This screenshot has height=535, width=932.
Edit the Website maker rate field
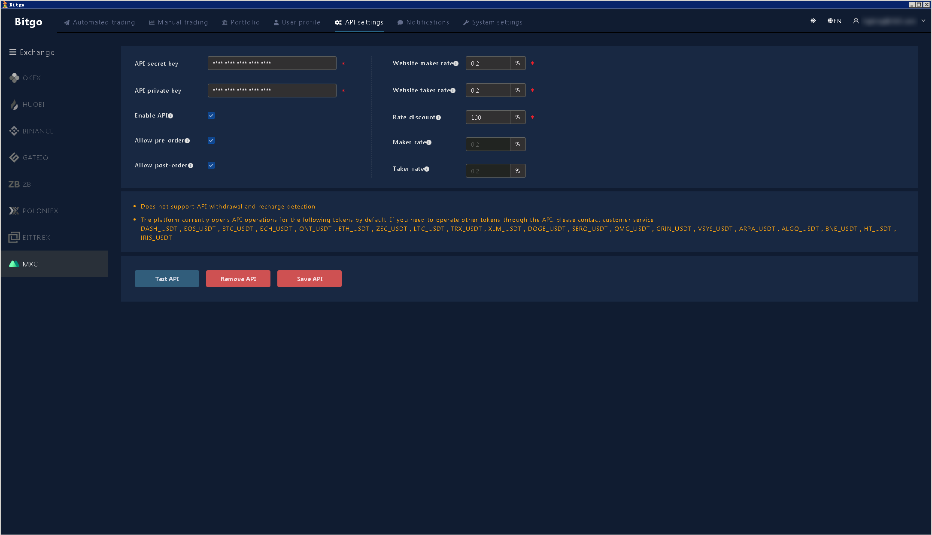coord(488,63)
